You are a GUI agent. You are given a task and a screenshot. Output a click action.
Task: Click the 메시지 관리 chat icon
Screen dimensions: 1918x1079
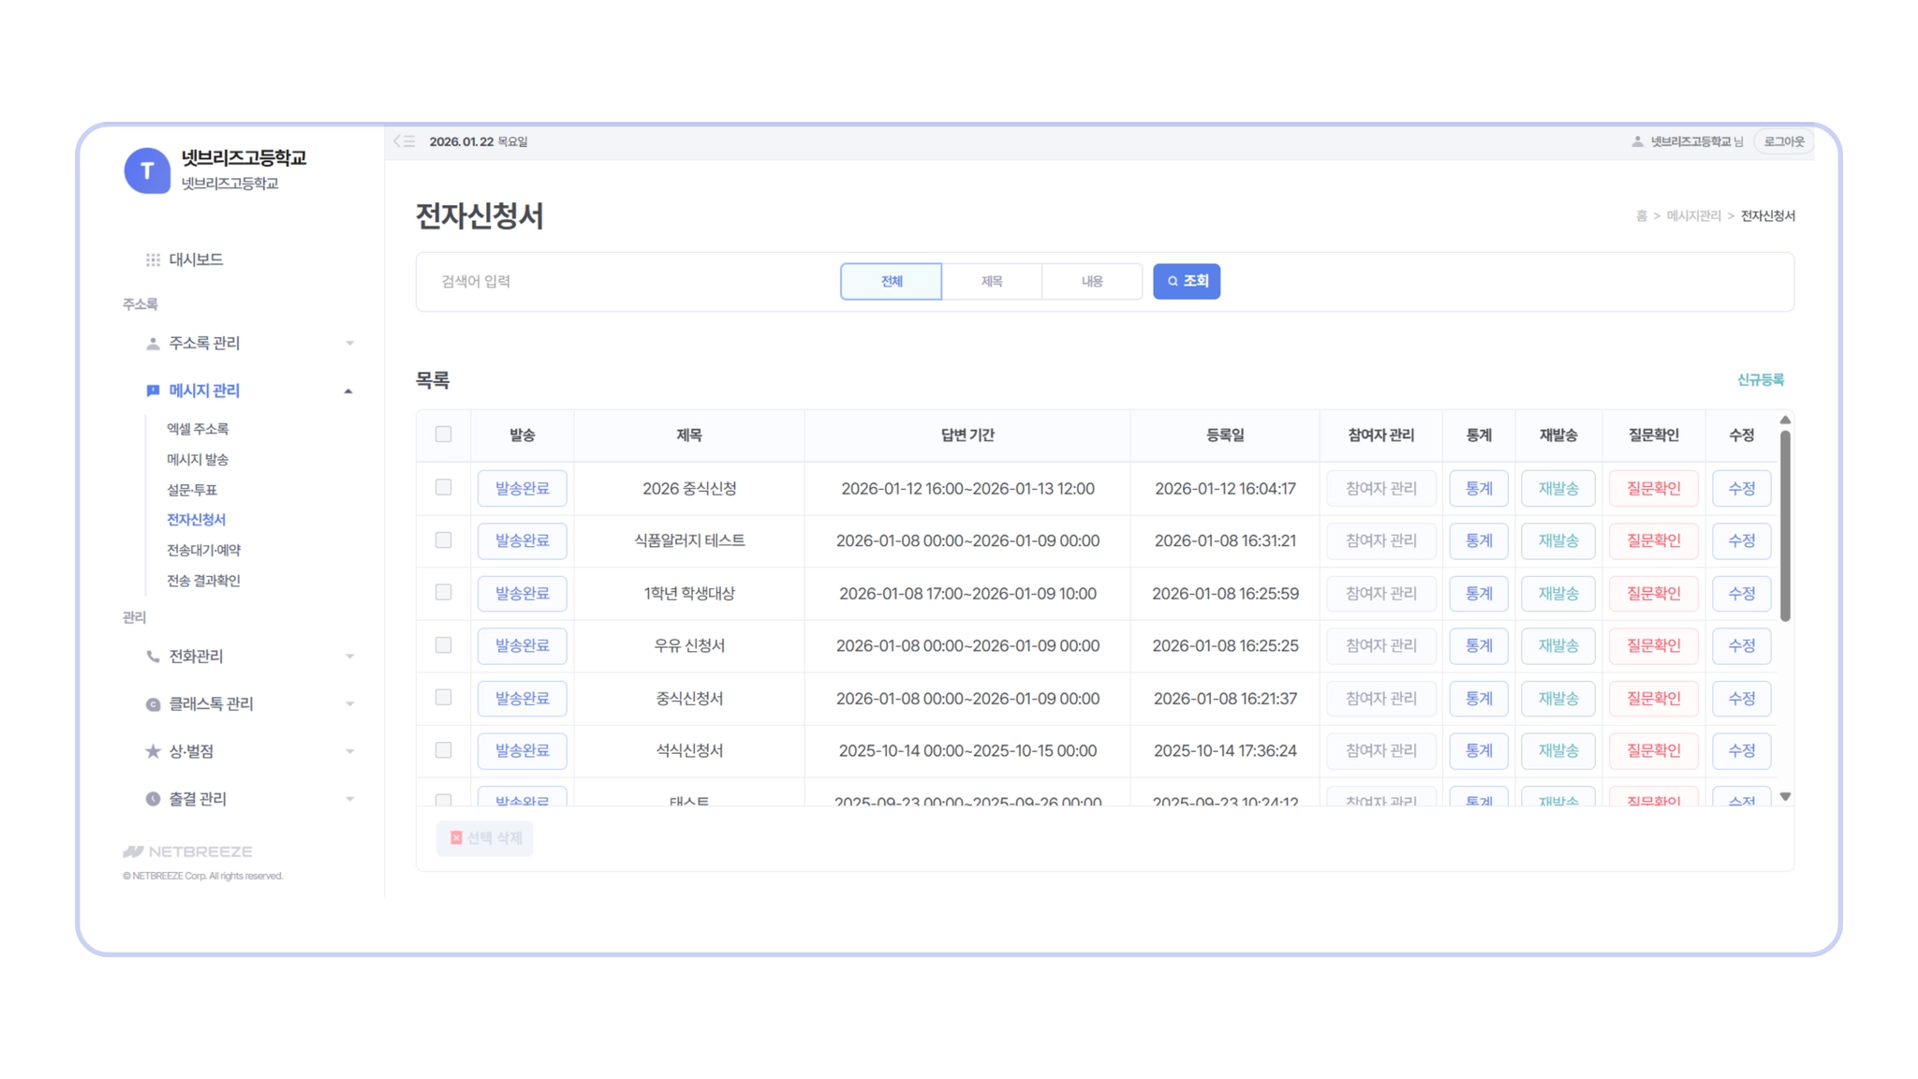(153, 391)
